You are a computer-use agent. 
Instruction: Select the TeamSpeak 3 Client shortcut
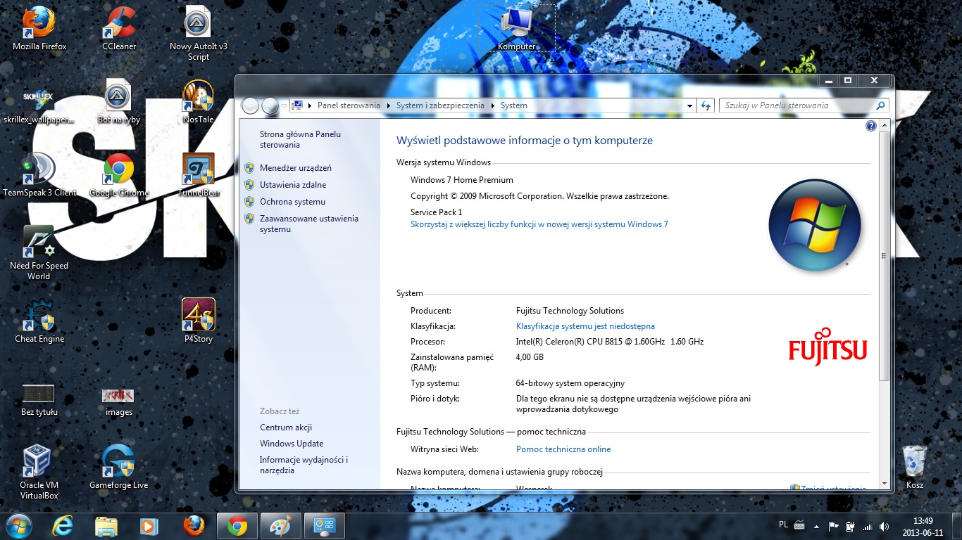[39, 175]
